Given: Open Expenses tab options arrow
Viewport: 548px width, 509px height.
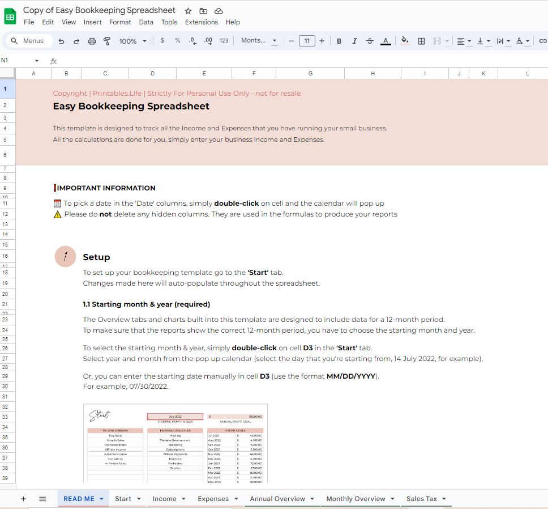Looking at the screenshot, I should coord(236,499).
